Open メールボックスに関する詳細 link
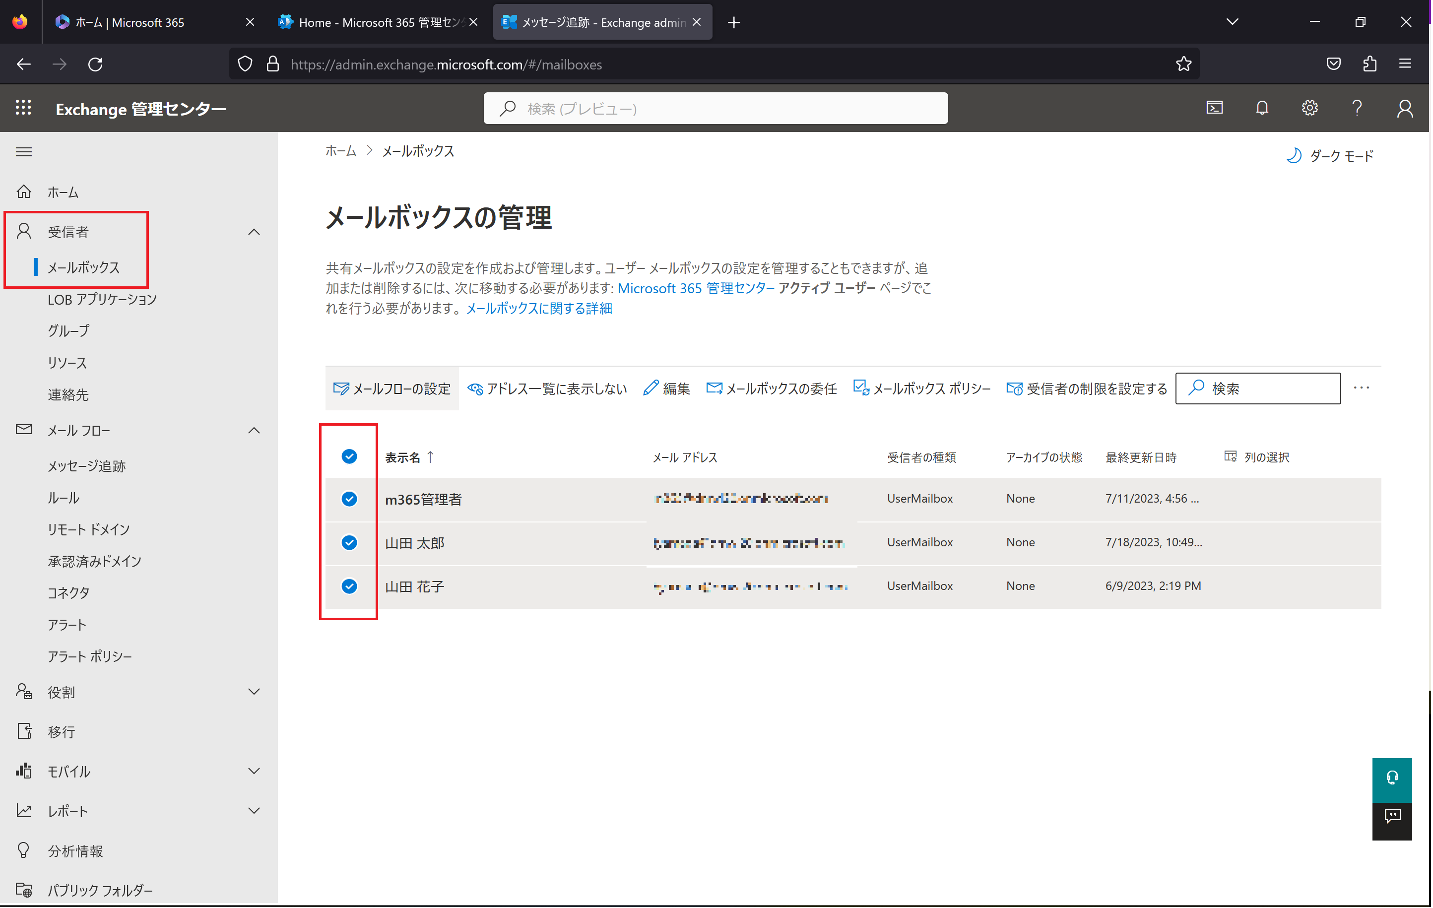1433x908 pixels. (539, 308)
